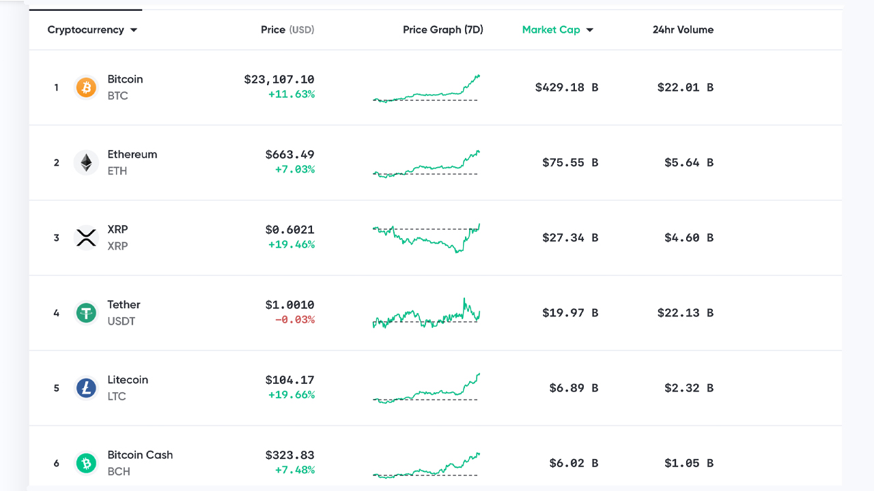The width and height of the screenshot is (874, 491).
Task: Click rank number 4 in Tether row
Action: pyautogui.click(x=57, y=313)
